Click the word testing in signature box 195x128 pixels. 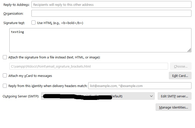[x=17, y=32]
